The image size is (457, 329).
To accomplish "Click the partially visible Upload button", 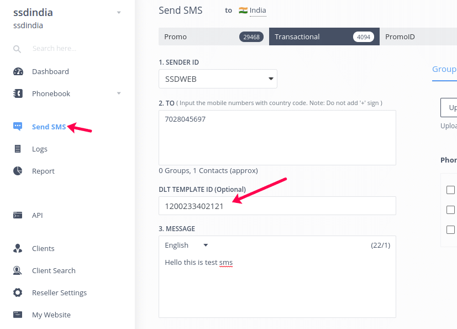I will tap(449, 107).
